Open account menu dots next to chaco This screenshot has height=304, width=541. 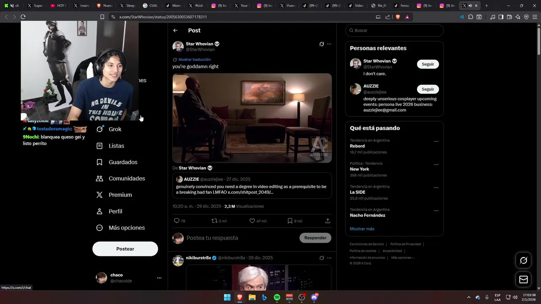(159, 278)
